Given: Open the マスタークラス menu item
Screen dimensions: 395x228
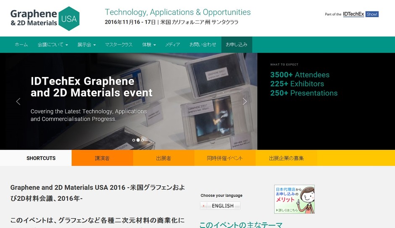Looking at the screenshot, I should 118,45.
